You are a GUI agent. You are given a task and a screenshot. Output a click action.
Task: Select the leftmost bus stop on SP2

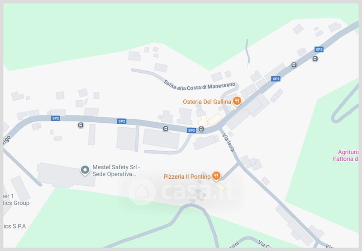click(81, 125)
